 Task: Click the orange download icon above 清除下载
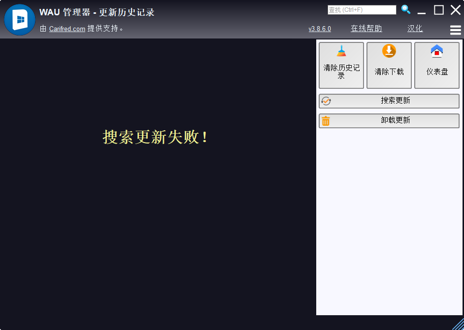[x=389, y=51]
